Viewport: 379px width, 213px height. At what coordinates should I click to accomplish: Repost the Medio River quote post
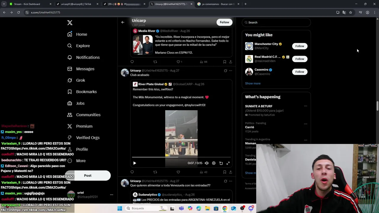pos(155,62)
